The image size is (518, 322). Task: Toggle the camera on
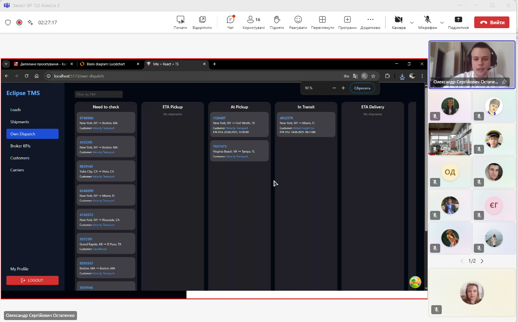398,22
